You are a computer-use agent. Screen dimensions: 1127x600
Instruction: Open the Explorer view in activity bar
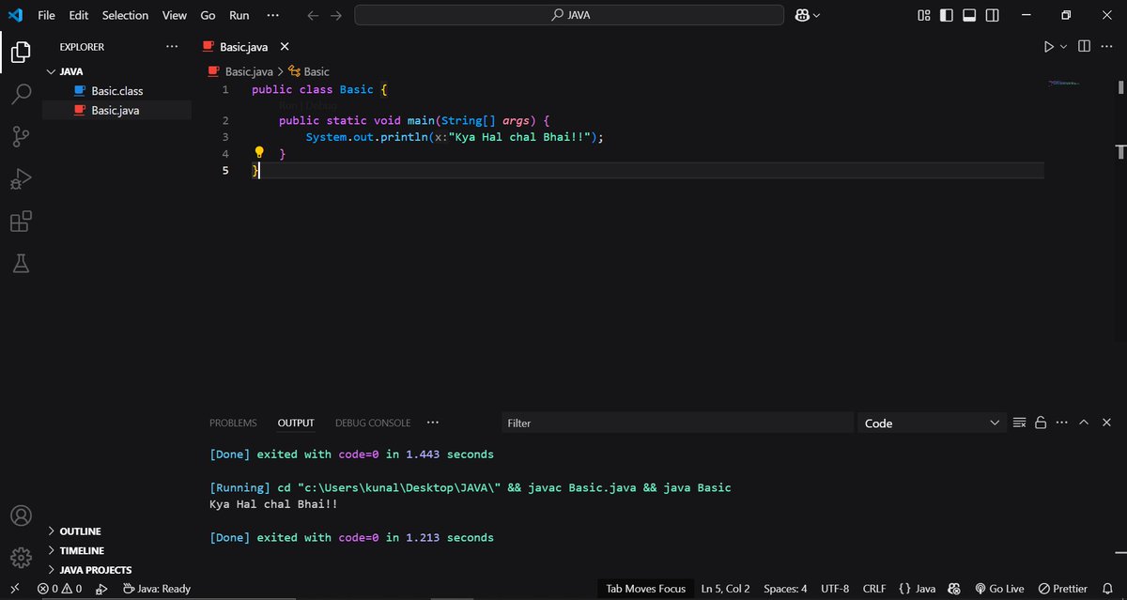(21, 51)
